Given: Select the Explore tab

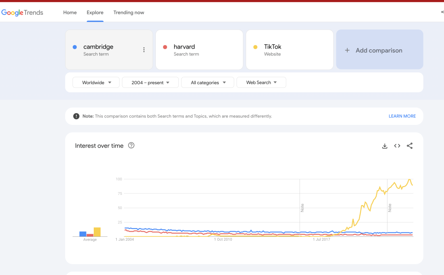Looking at the screenshot, I should 95,13.
